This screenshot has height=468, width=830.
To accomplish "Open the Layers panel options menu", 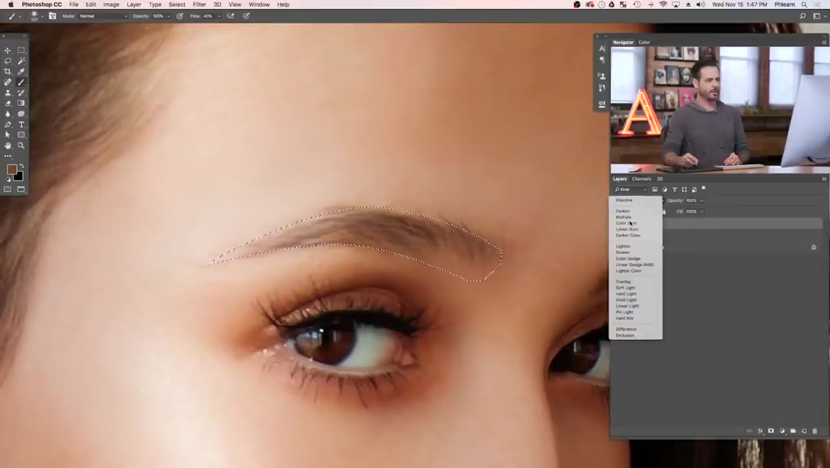I will 824,179.
